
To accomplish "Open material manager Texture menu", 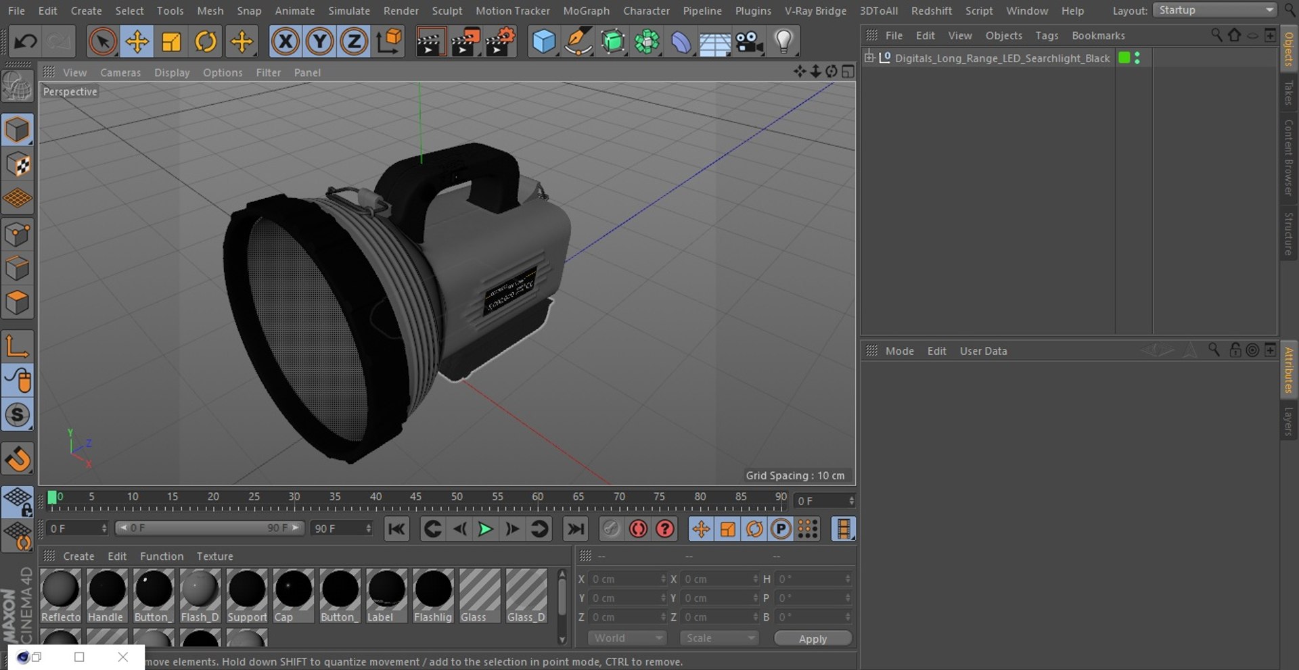I will pyautogui.click(x=214, y=556).
